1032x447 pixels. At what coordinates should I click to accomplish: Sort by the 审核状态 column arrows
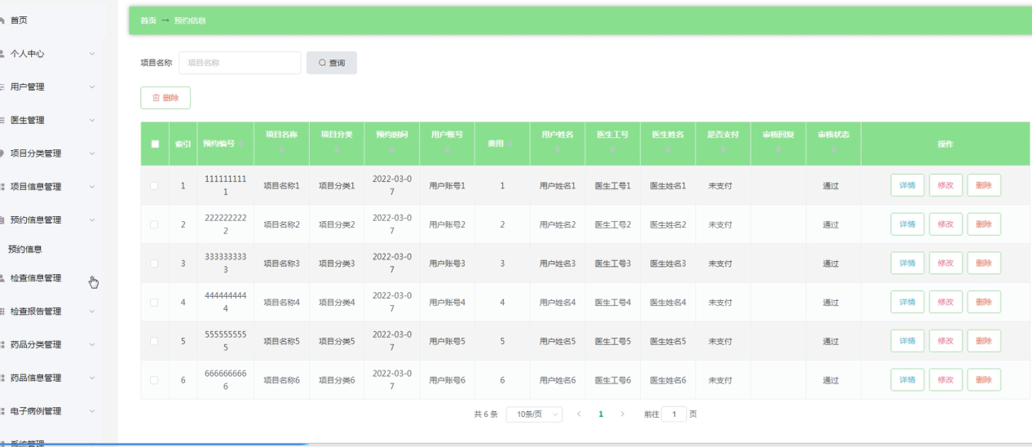click(x=833, y=150)
